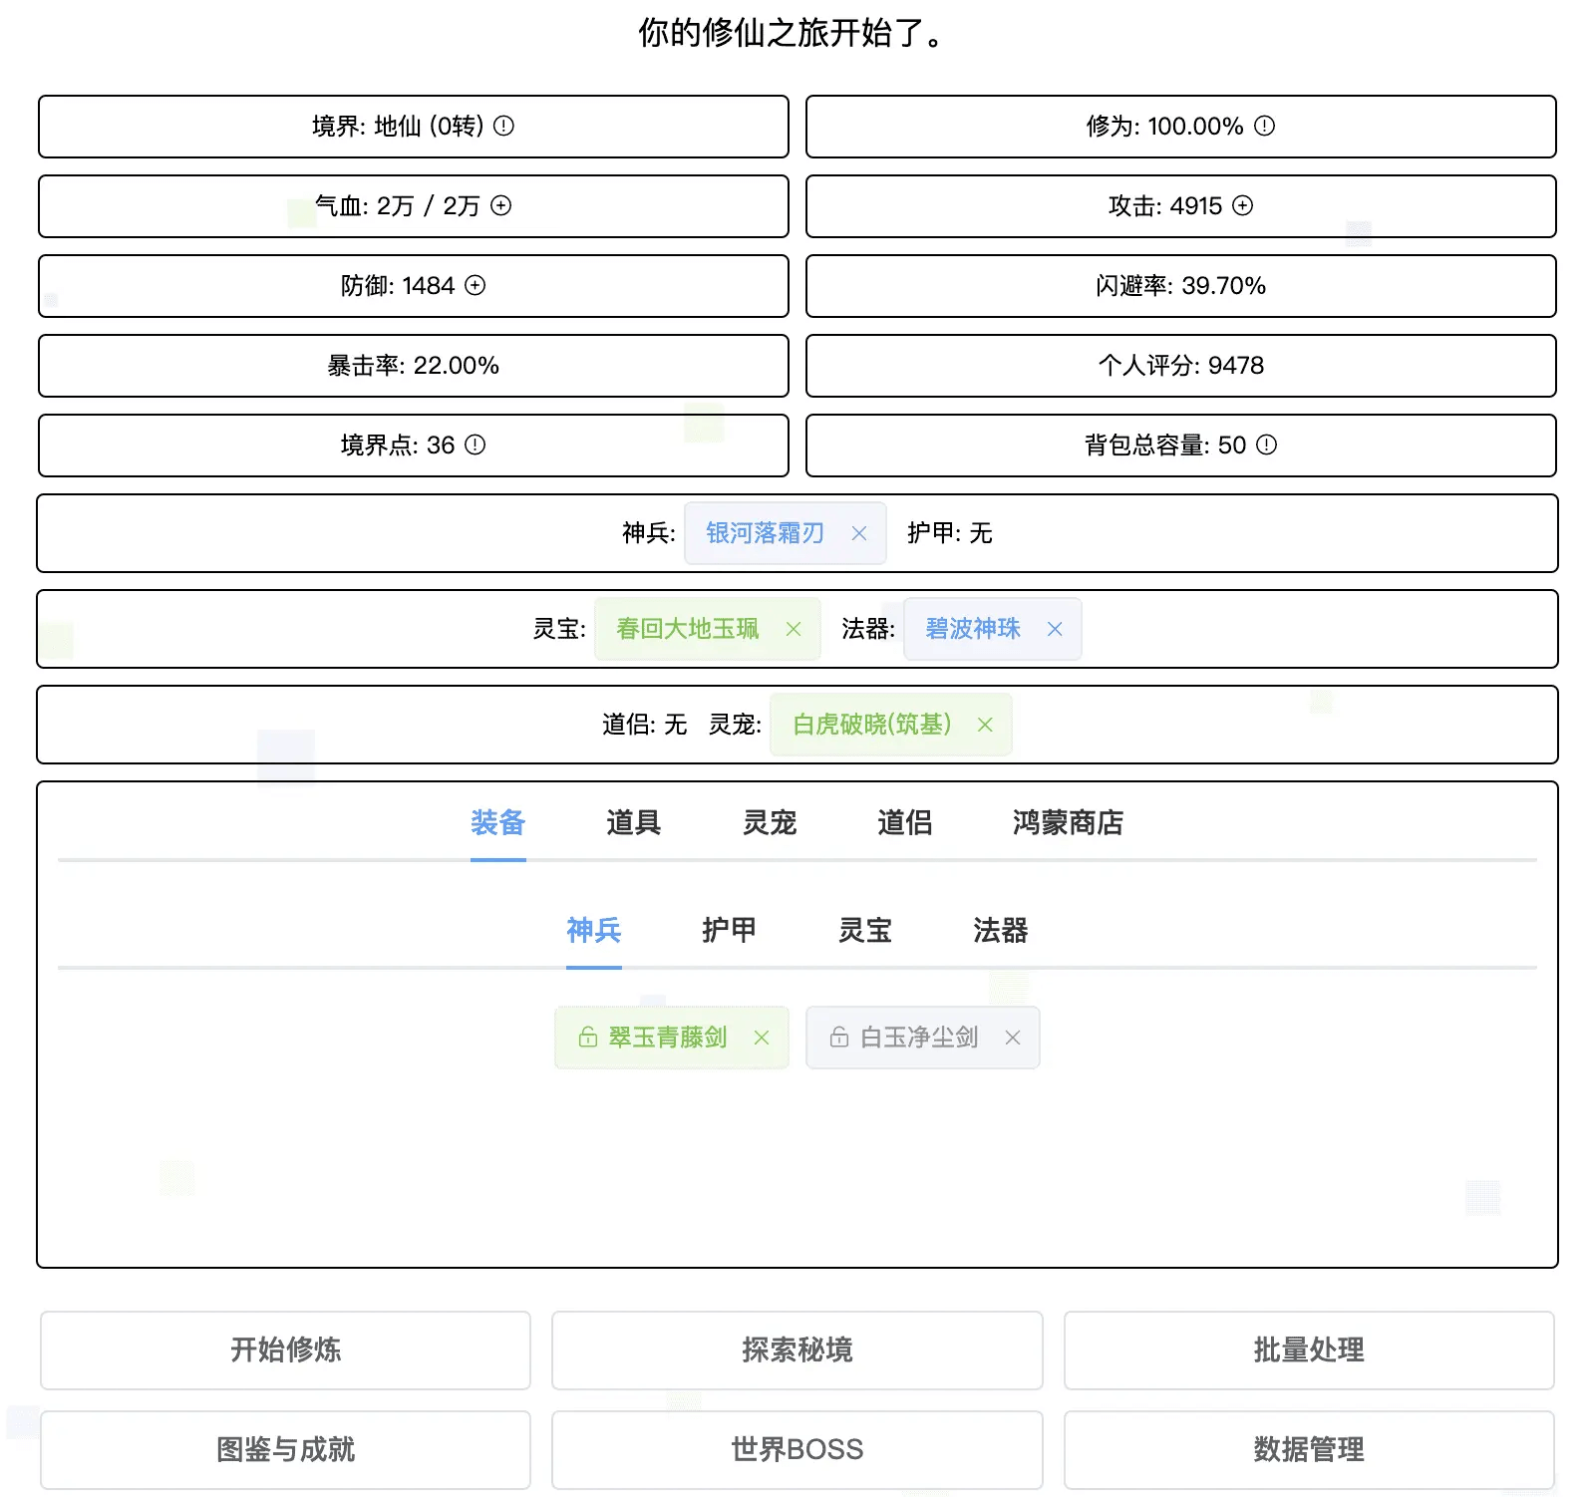Screen dimensions: 1591x1497
Task: Open the 道侣 tab
Action: [x=905, y=822]
